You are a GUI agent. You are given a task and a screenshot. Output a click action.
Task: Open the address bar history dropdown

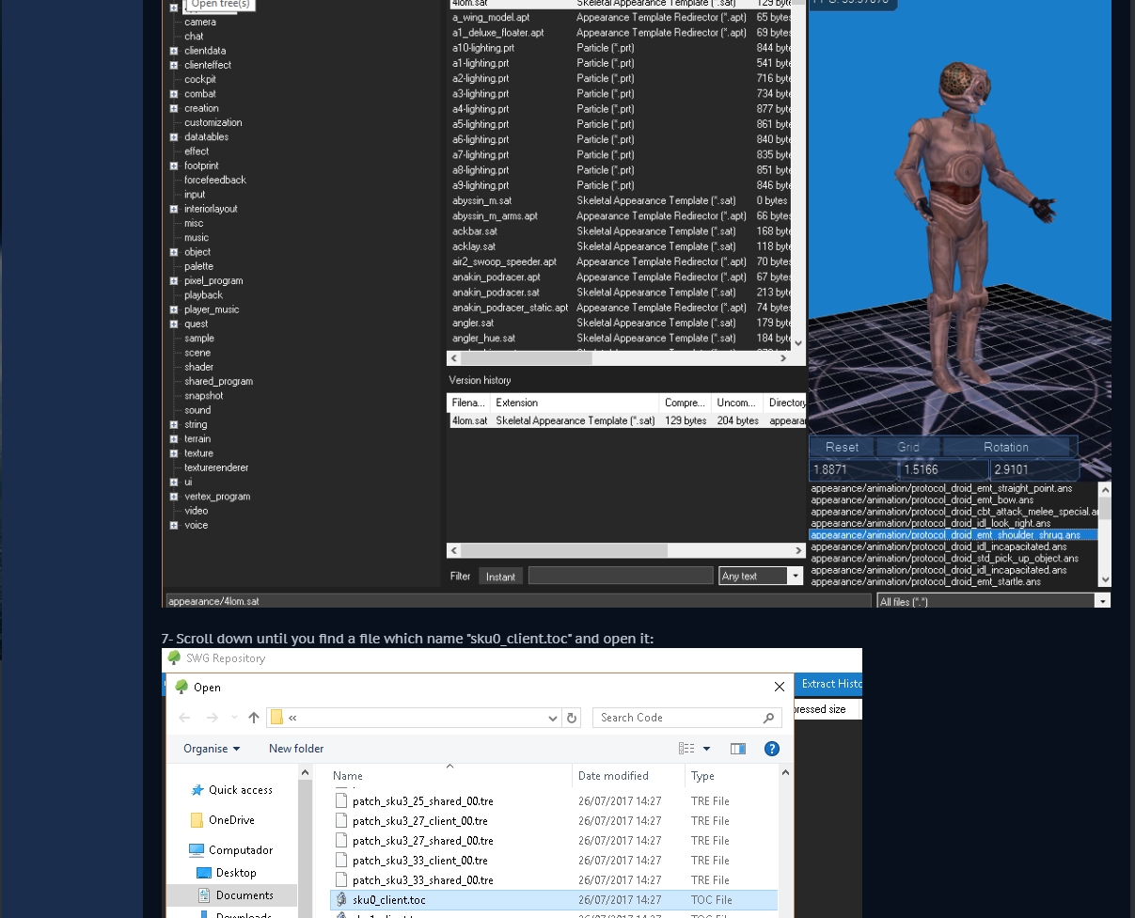click(553, 718)
